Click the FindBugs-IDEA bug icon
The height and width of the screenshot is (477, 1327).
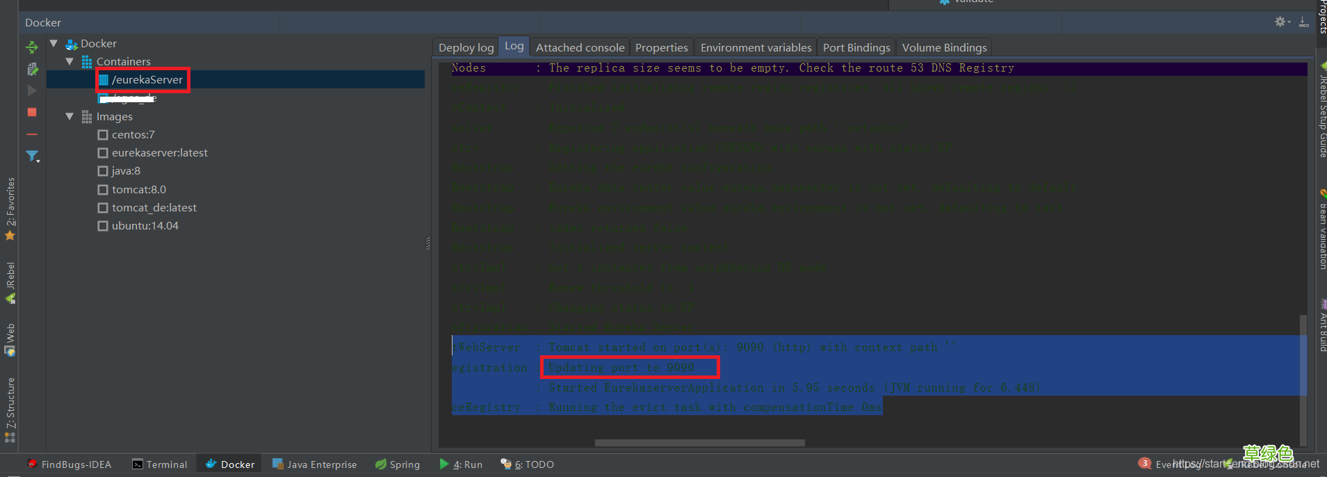point(32,464)
